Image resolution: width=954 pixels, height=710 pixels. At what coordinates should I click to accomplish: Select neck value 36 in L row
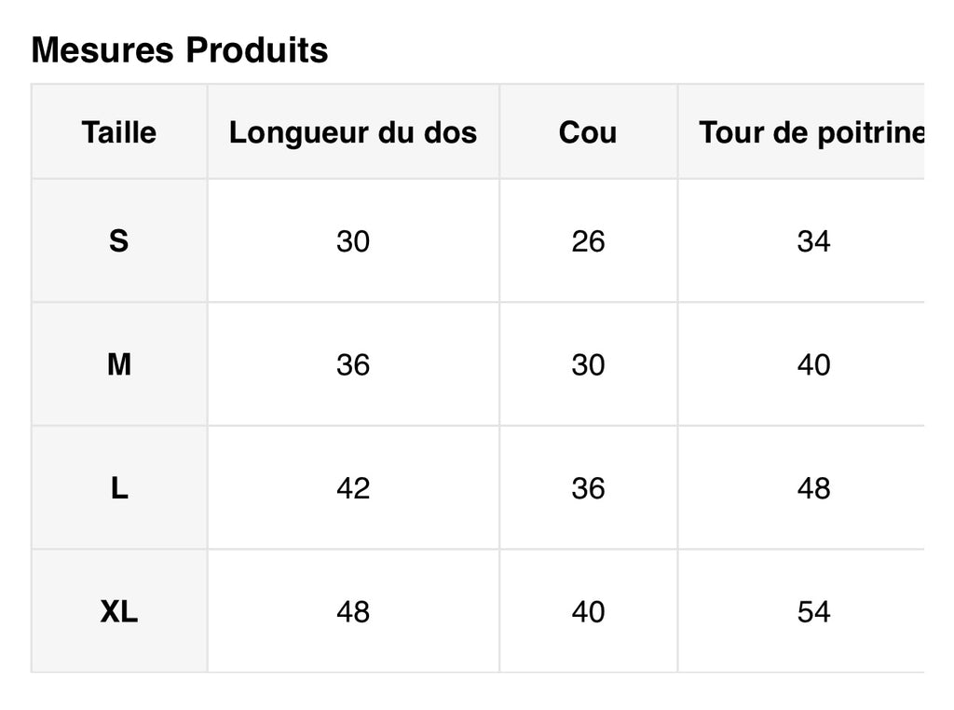point(588,488)
